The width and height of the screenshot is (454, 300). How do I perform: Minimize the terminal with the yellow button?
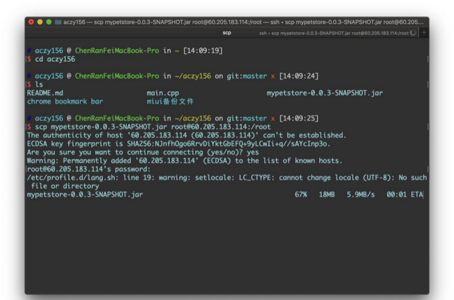pos(40,22)
